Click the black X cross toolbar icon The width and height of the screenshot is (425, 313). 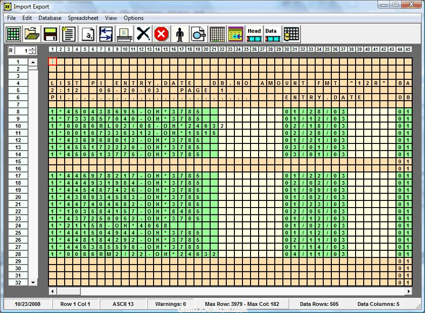[143, 34]
